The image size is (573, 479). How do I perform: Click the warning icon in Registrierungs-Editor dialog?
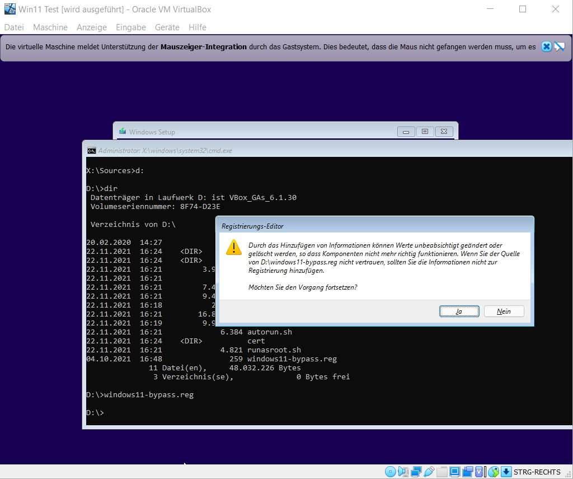click(234, 247)
